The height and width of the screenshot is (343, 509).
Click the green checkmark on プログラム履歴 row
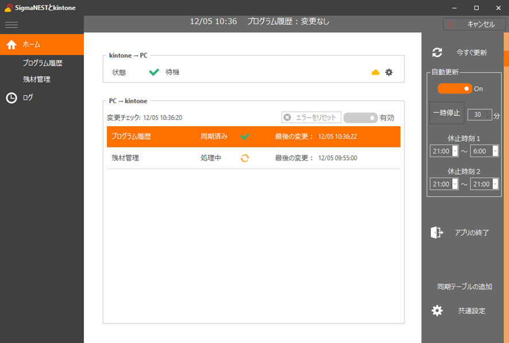[x=245, y=137]
